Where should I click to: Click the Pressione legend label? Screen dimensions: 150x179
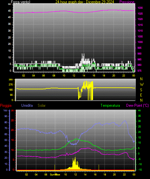(127, 2)
